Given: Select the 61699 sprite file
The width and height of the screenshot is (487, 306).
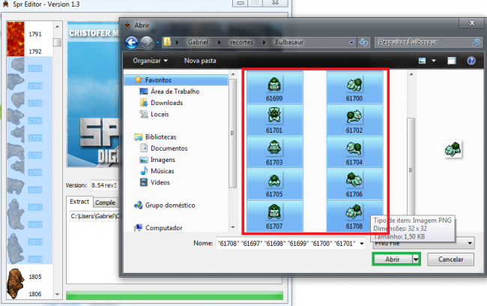Looking at the screenshot, I should [x=274, y=88].
